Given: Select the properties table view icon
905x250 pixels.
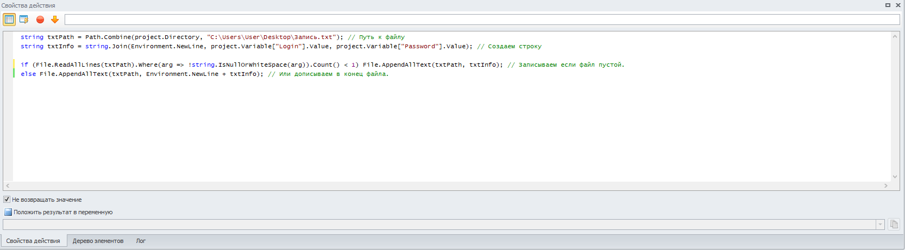Looking at the screenshot, I should click(x=9, y=20).
